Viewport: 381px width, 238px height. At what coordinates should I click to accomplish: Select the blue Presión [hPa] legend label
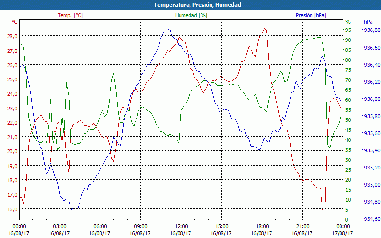(311, 15)
